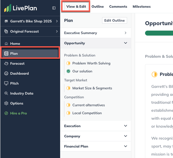Click the Competition group label
The image size is (173, 158).
tap(74, 97)
